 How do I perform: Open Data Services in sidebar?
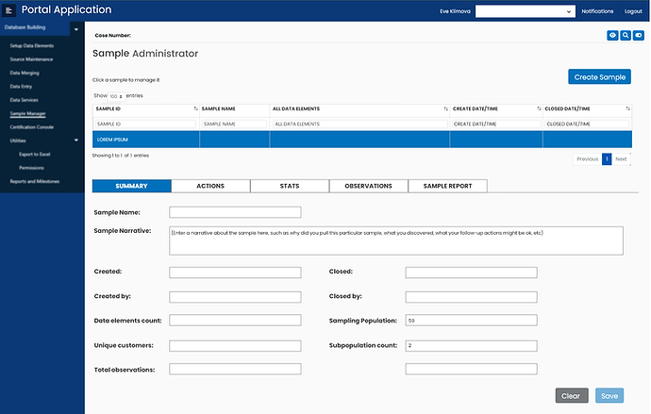tap(25, 100)
